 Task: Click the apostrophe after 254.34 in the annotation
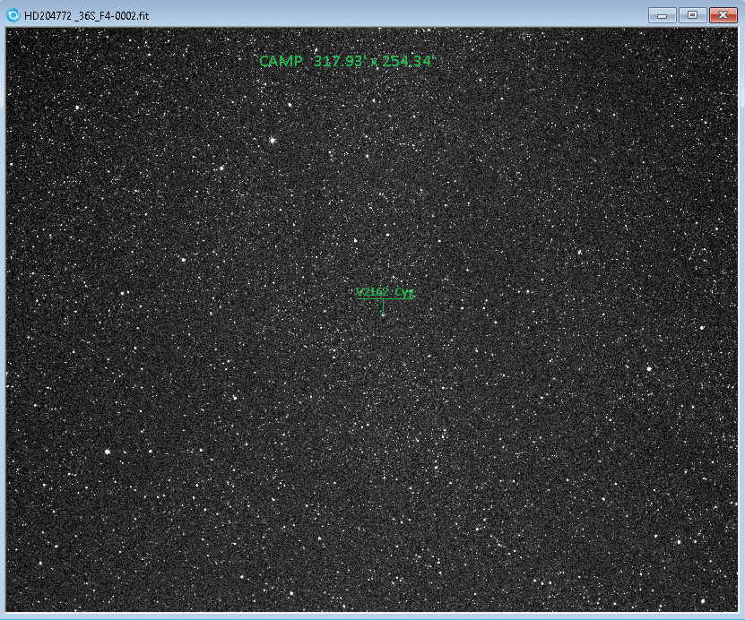pyautogui.click(x=431, y=57)
